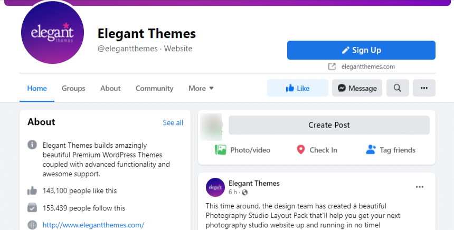Click the @elegantthemes handle text

(x=128, y=49)
